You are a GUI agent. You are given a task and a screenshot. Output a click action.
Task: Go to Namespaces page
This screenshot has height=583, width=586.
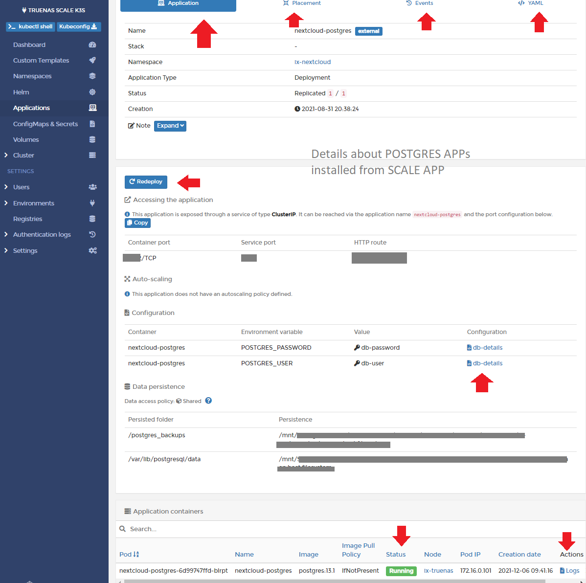point(32,76)
